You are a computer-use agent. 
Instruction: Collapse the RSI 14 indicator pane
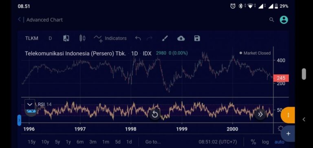(30, 104)
